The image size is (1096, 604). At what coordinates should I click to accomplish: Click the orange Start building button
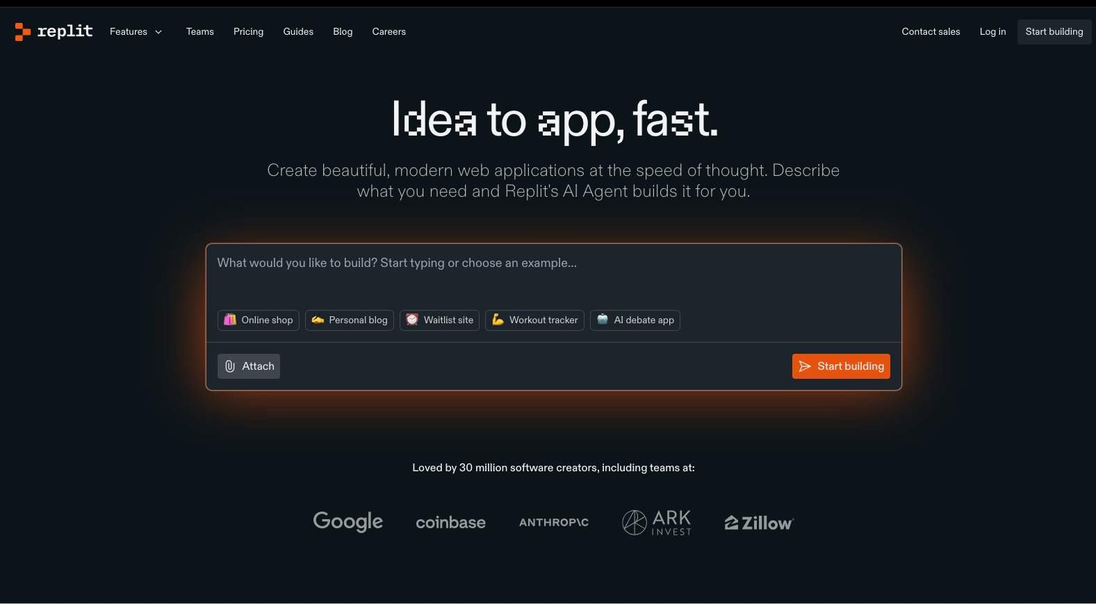841,366
